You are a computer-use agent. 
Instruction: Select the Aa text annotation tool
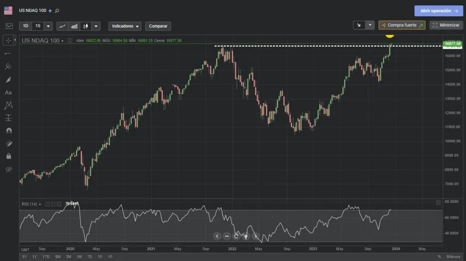(x=8, y=93)
